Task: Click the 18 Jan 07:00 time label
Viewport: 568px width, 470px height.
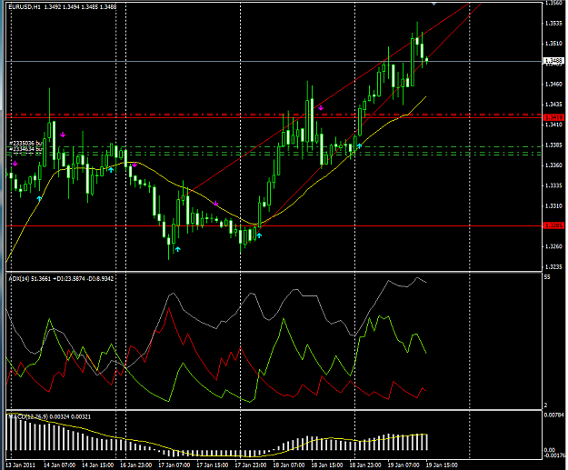Action: (x=289, y=465)
